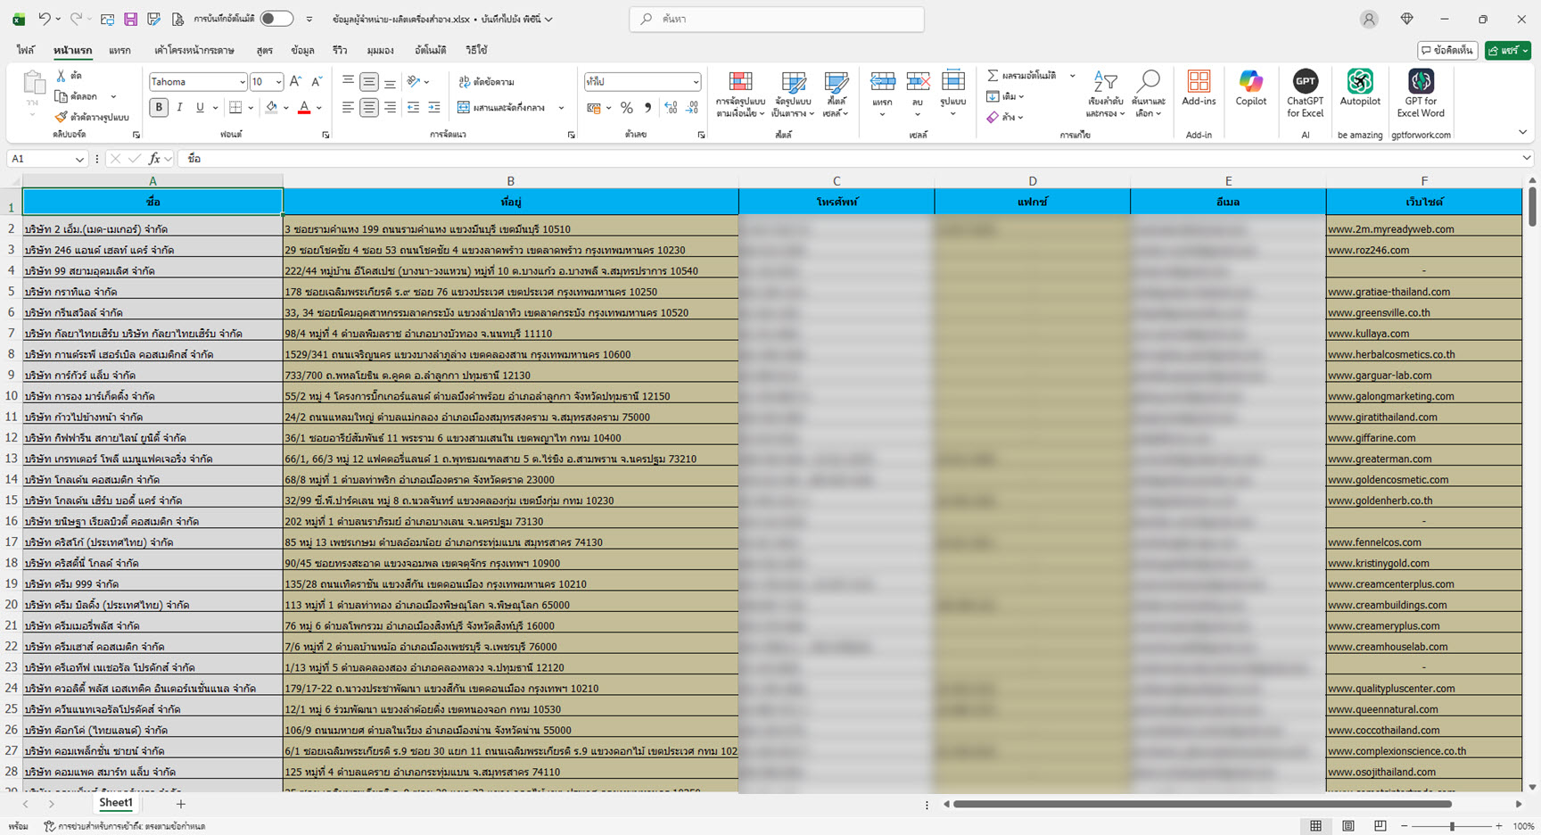The width and height of the screenshot is (1541, 835).
Task: Click the zoom level slider
Action: [1452, 826]
